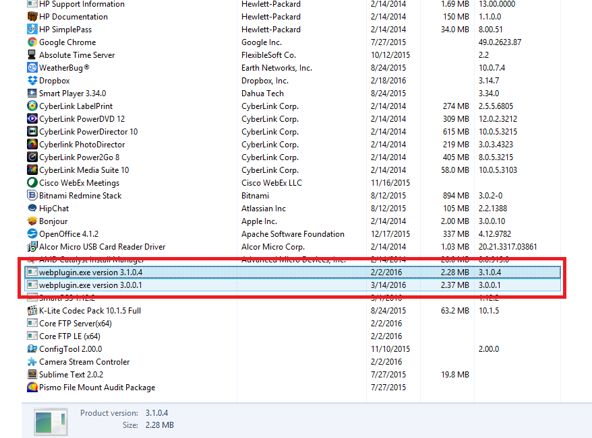Click Size 2.28 MB in details pane

click(160, 425)
